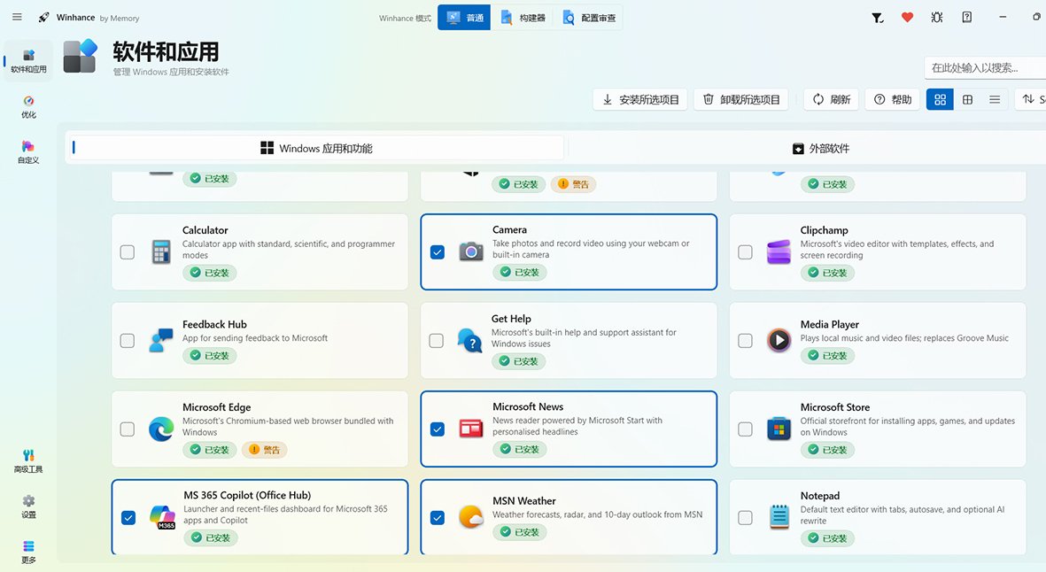Click the 已安装 badge under Notepad
Screen dimensions: 1046x572
[x=827, y=538]
